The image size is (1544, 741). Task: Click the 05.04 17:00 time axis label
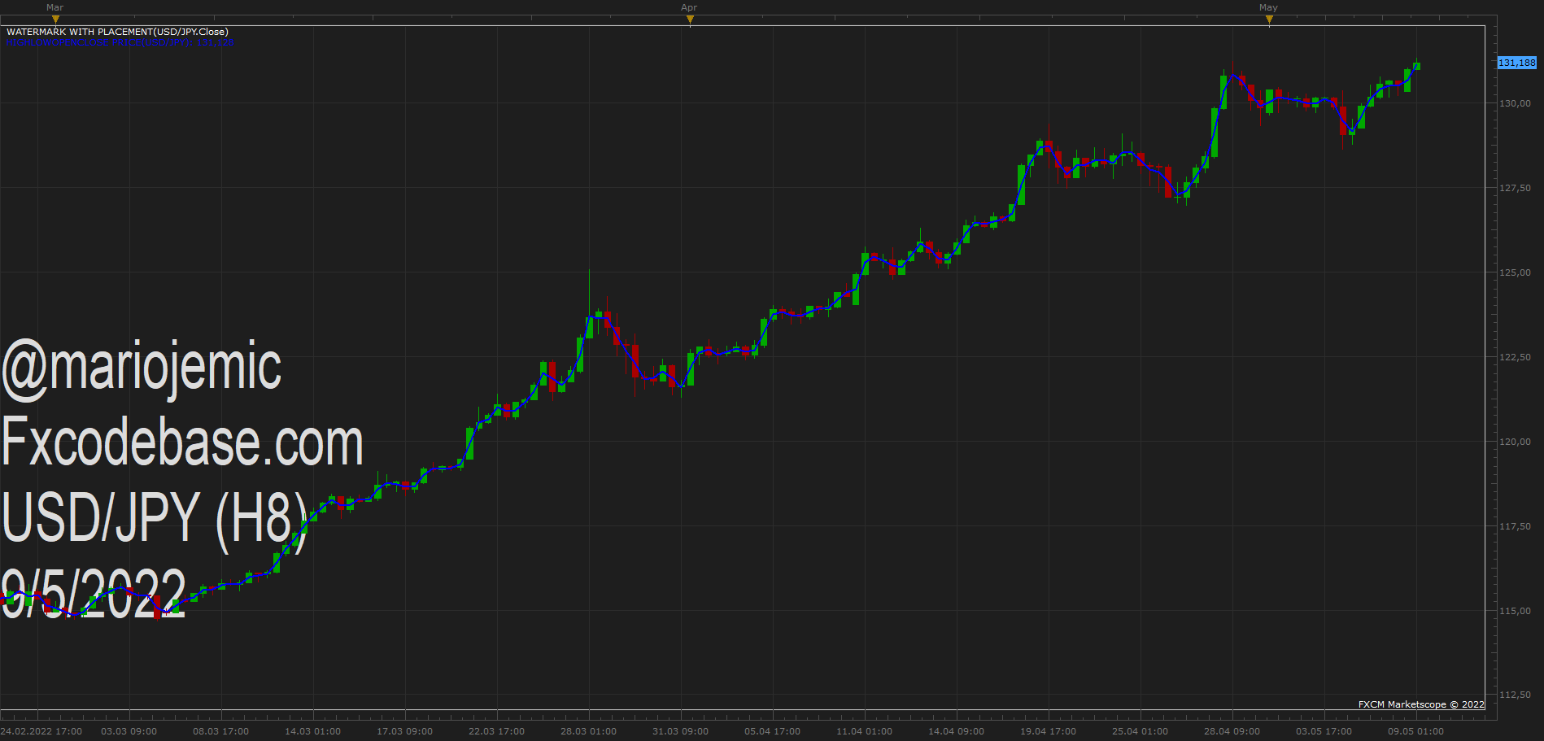coord(772,731)
